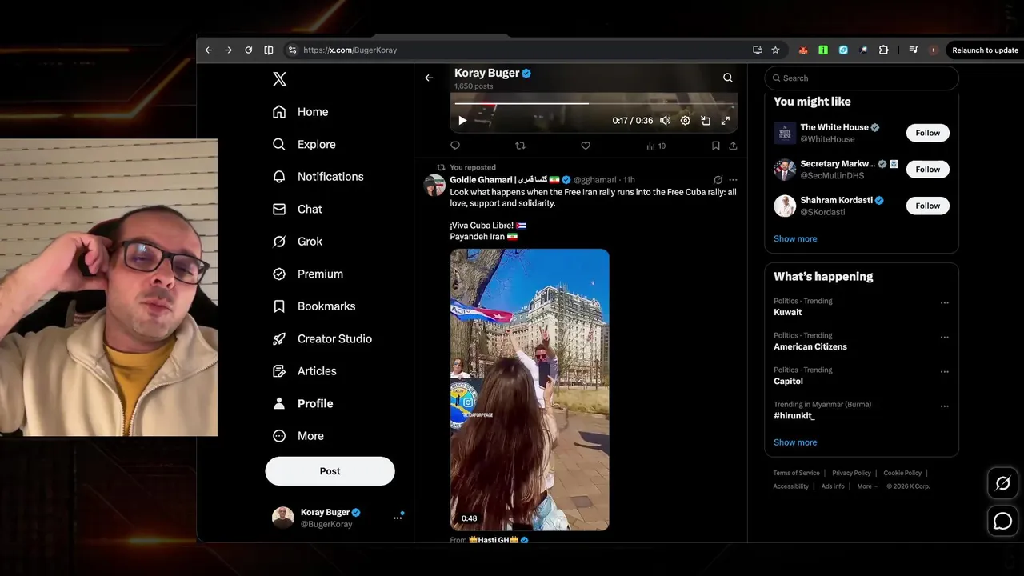1024x576 pixels.
Task: Open Goldie Ghamari's profile avatar
Action: [x=434, y=185]
